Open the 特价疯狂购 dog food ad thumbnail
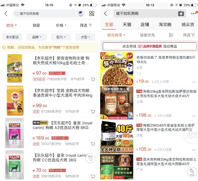This screenshot has width=198, height=181. pyautogui.click(x=117, y=69)
